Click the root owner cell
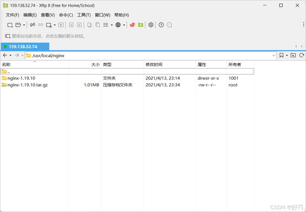 coord(233,85)
